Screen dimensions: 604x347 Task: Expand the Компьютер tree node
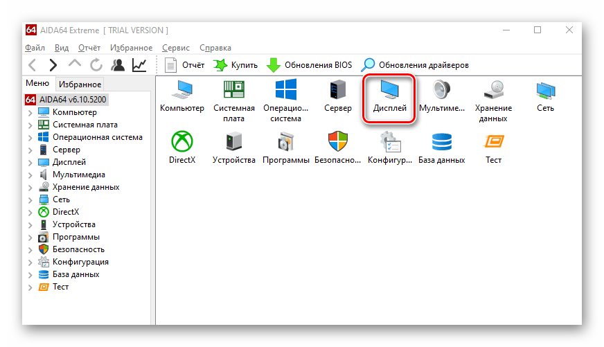[x=30, y=112]
